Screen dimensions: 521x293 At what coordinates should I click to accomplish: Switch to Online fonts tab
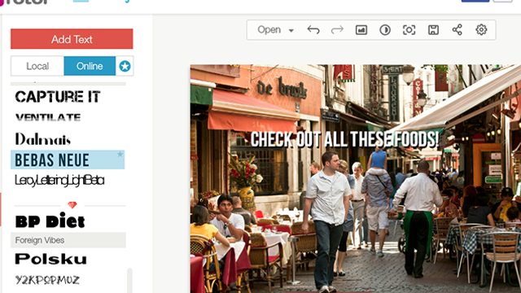90,66
